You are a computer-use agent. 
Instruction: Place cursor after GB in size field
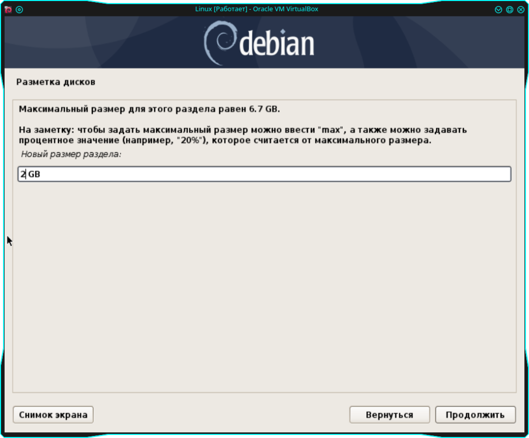(x=41, y=174)
